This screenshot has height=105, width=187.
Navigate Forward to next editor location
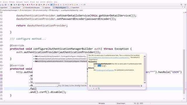point(79,5)
